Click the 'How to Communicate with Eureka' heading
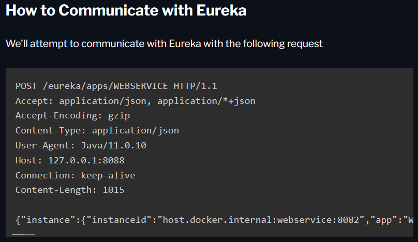This screenshot has width=418, height=242. (x=126, y=11)
